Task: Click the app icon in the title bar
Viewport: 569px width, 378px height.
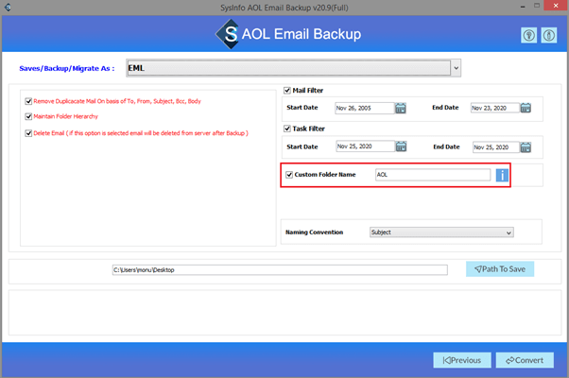Action: (x=8, y=7)
